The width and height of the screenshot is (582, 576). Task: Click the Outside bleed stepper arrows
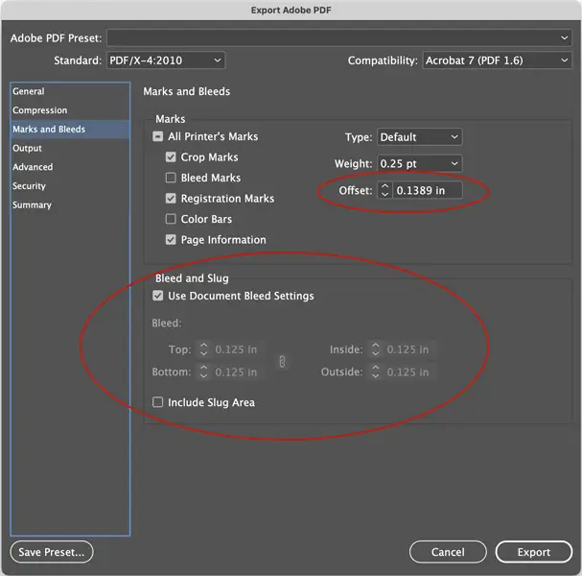(376, 372)
